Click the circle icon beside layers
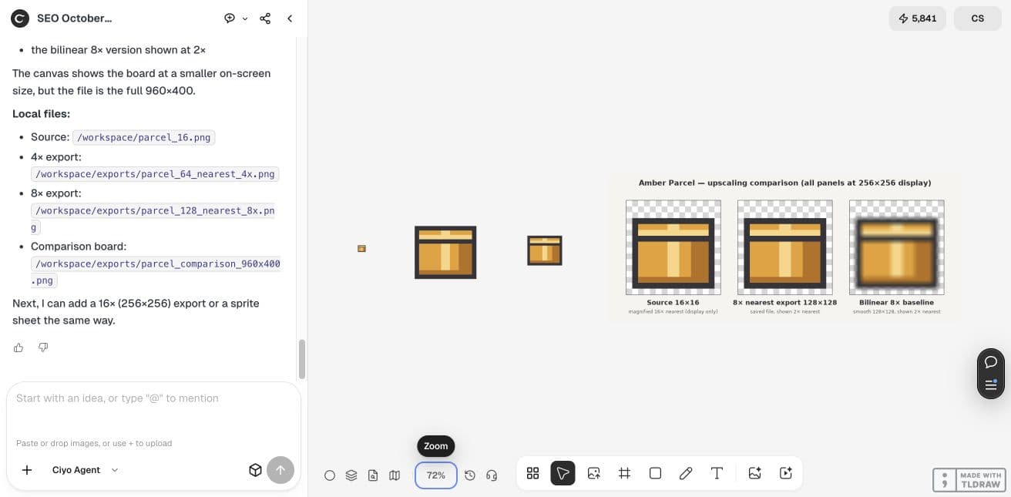Screen dimensions: 1011x497 pyautogui.click(x=330, y=475)
